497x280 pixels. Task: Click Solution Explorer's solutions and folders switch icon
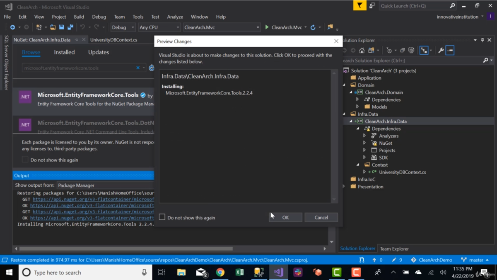pos(371,50)
